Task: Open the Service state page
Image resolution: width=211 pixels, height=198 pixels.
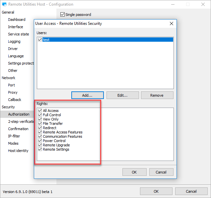Action: click(19, 34)
